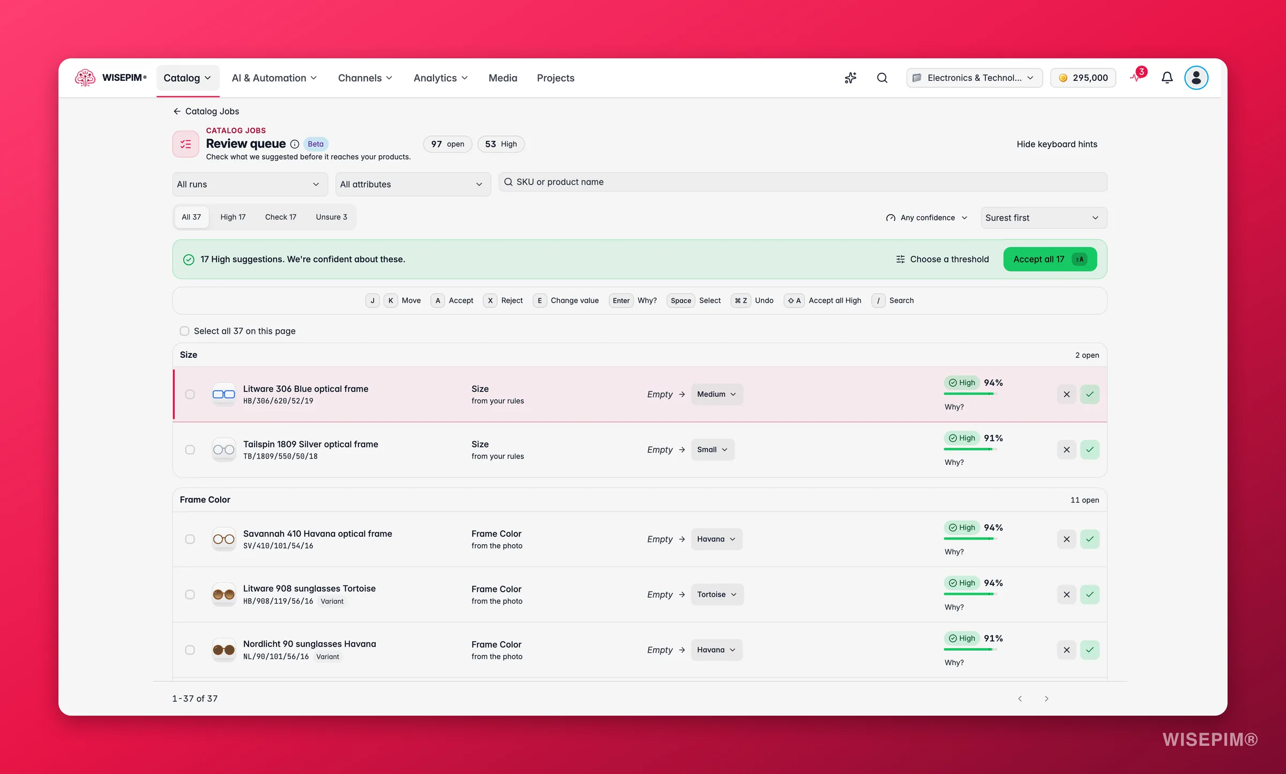Open notifications bell
1286x774 pixels.
[x=1167, y=78]
